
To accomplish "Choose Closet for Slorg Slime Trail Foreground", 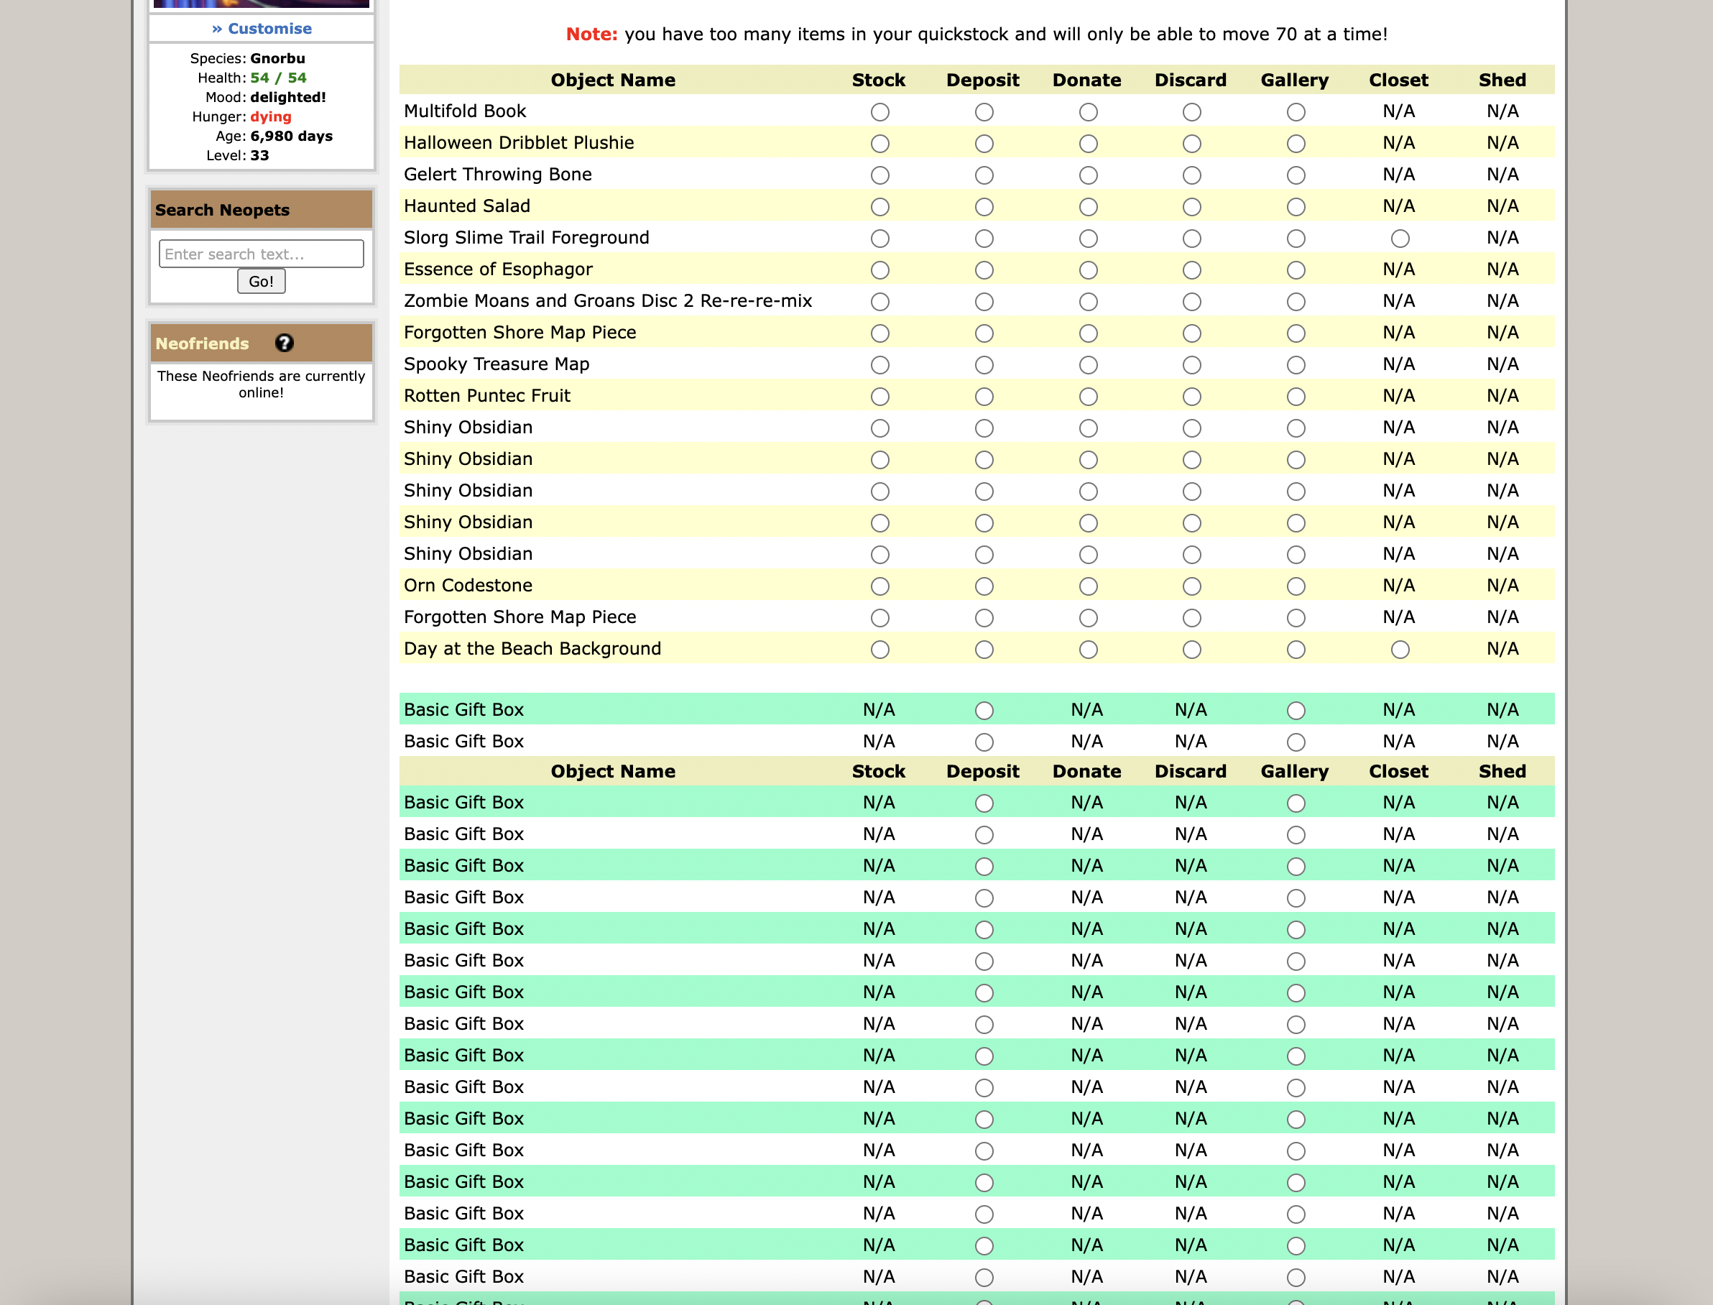I will click(x=1399, y=239).
